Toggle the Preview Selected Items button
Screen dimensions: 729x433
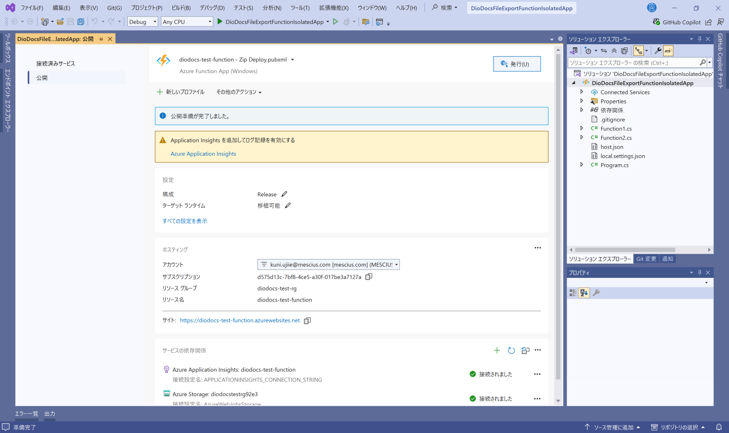(668, 51)
